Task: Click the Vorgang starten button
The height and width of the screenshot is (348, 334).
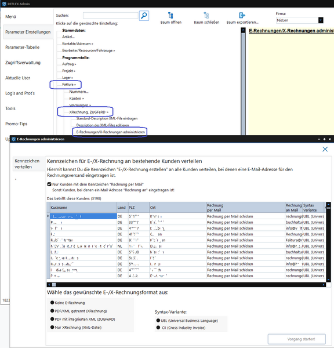Action: coord(297,339)
